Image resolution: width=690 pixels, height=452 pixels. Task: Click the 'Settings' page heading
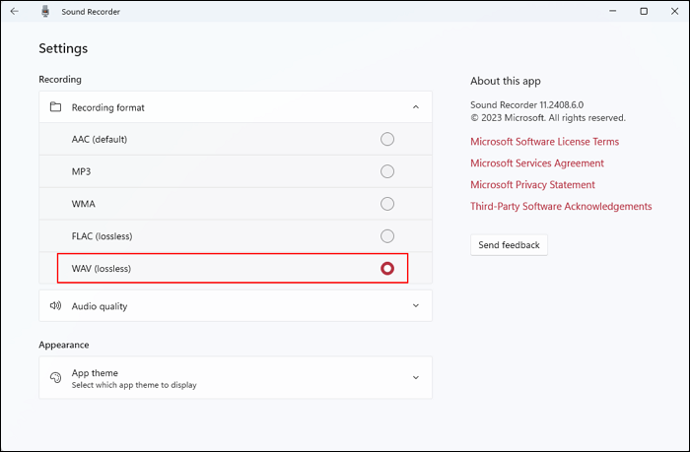pyautogui.click(x=63, y=48)
